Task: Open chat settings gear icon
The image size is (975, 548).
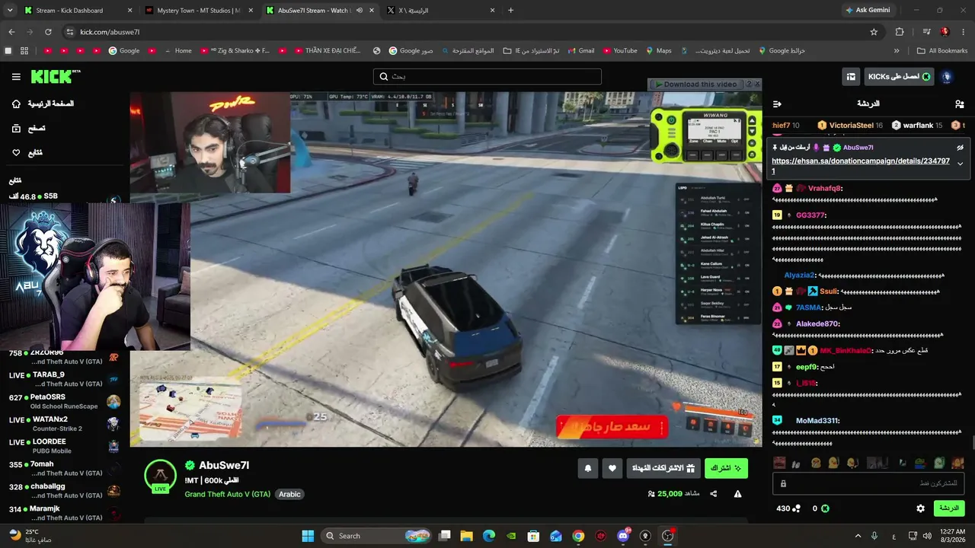Action: [920, 508]
